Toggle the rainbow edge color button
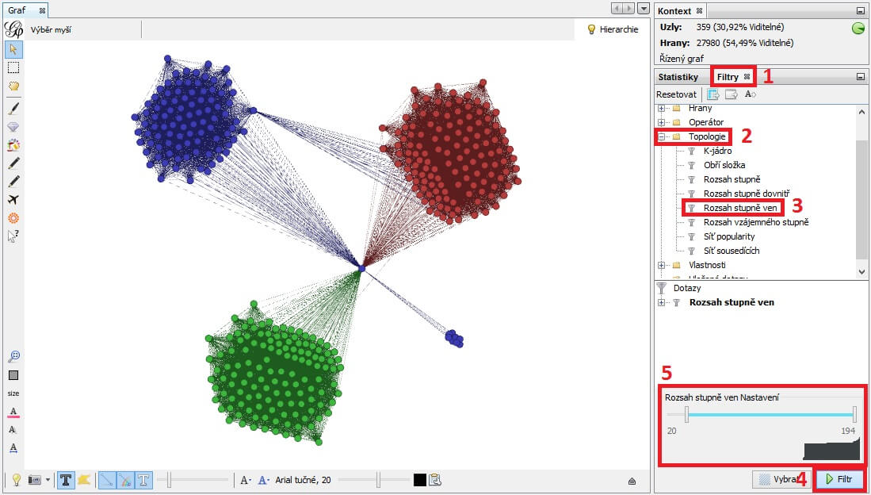 click(x=125, y=480)
